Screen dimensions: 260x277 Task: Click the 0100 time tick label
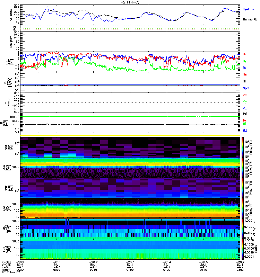[x=130, y=270]
